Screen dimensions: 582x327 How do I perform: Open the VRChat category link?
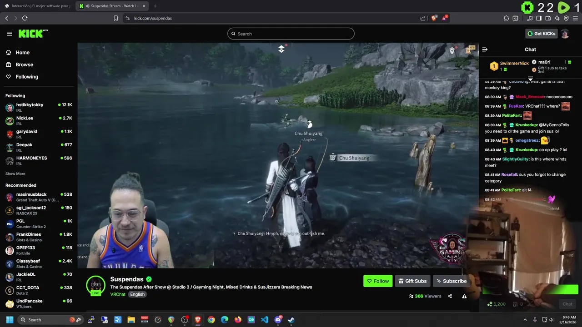pyautogui.click(x=118, y=294)
